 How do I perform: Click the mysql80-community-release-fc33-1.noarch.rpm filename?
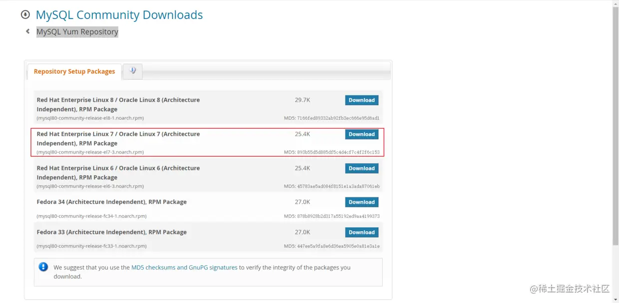click(92, 246)
